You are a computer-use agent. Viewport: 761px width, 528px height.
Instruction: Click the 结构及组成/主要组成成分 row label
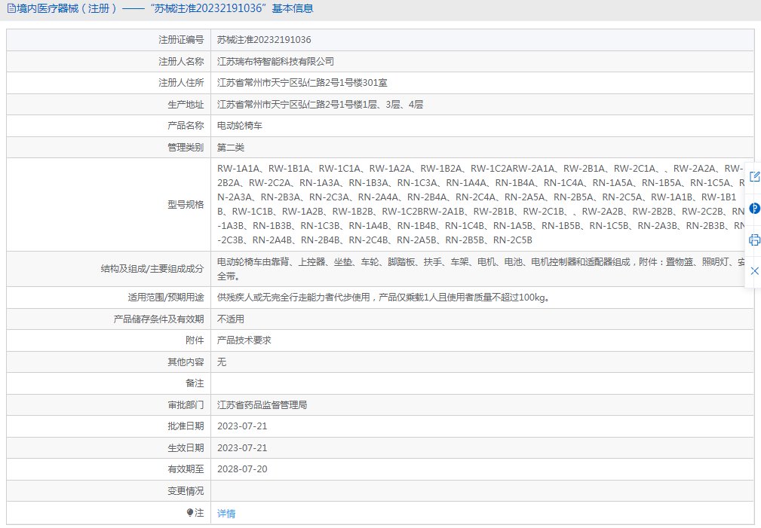coord(152,269)
